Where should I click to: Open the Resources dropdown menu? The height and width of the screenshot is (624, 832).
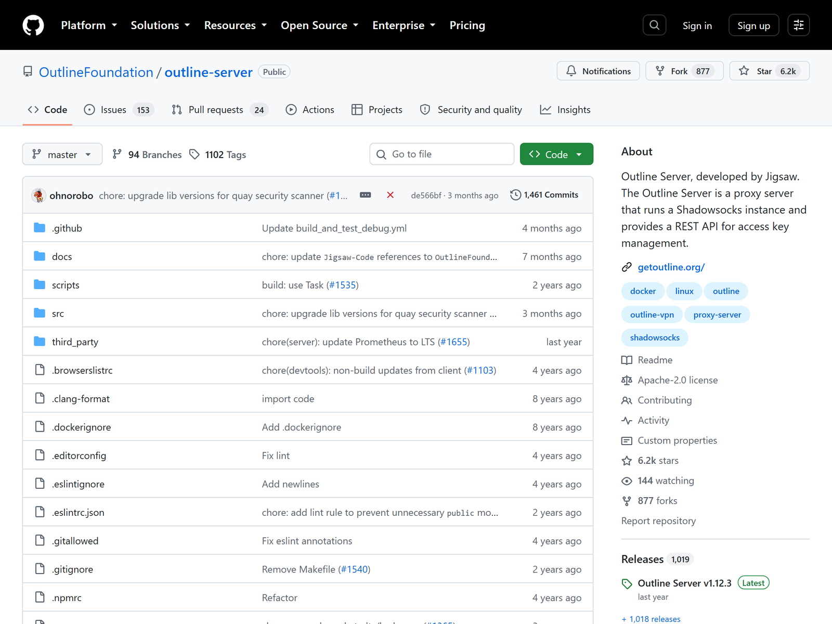236,25
